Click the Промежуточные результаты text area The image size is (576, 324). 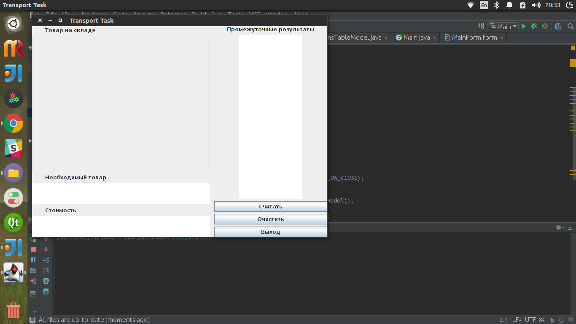click(x=270, y=117)
